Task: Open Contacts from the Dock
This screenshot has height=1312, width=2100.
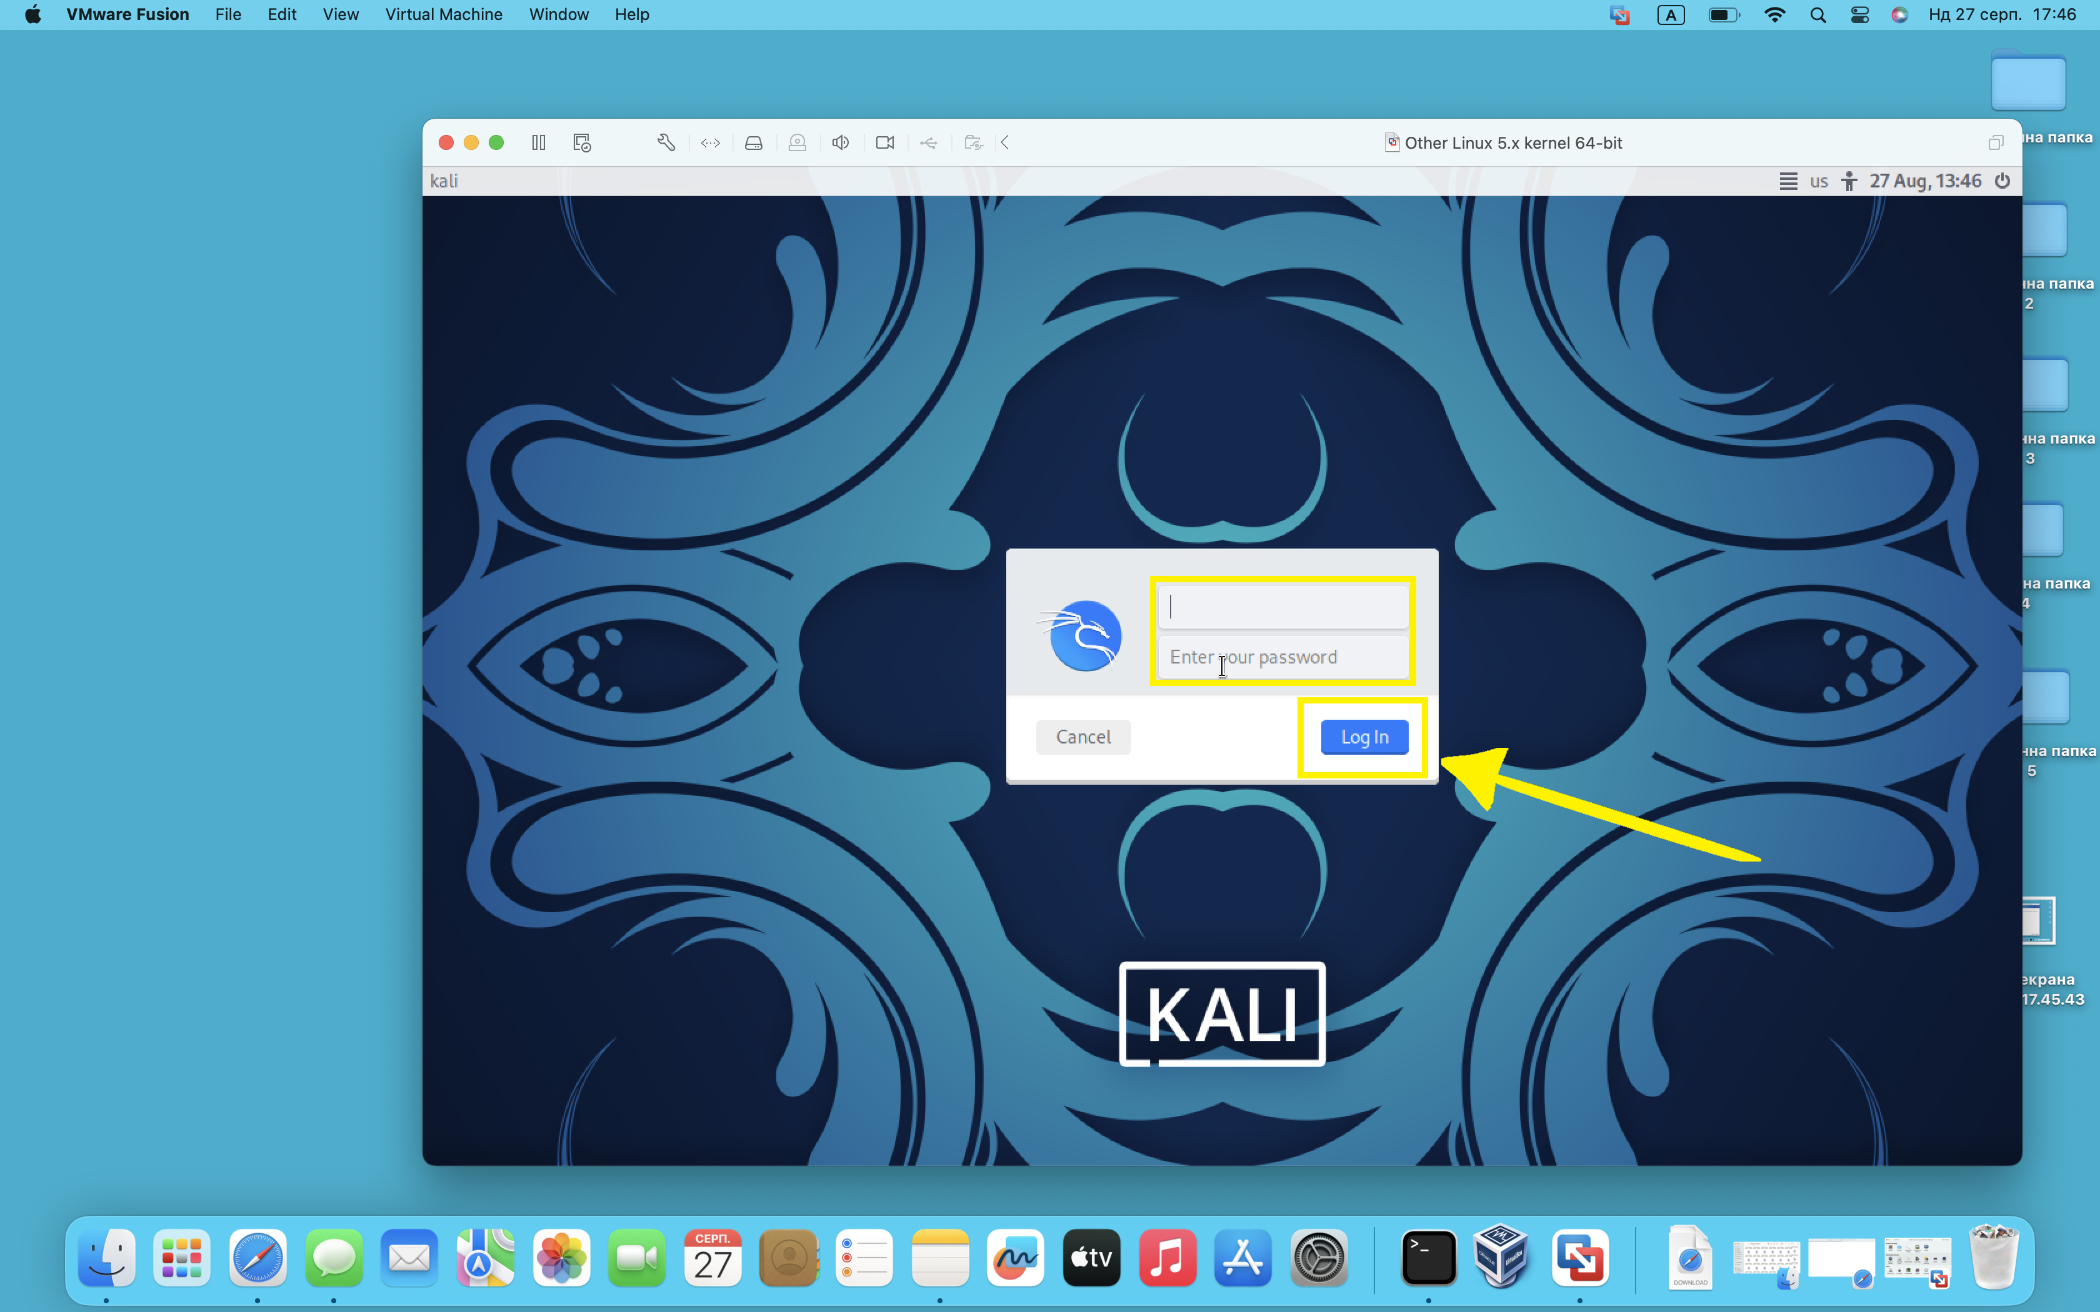Action: 789,1257
